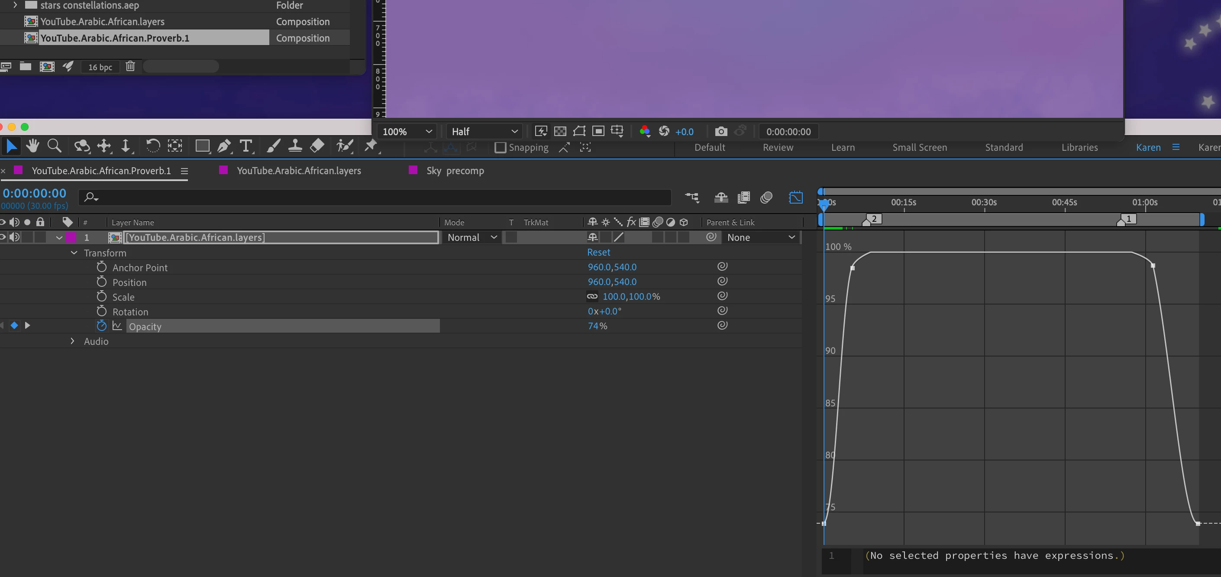Screen dimensions: 1221x577
Task: Collapse the Transform property group
Action: click(x=74, y=253)
